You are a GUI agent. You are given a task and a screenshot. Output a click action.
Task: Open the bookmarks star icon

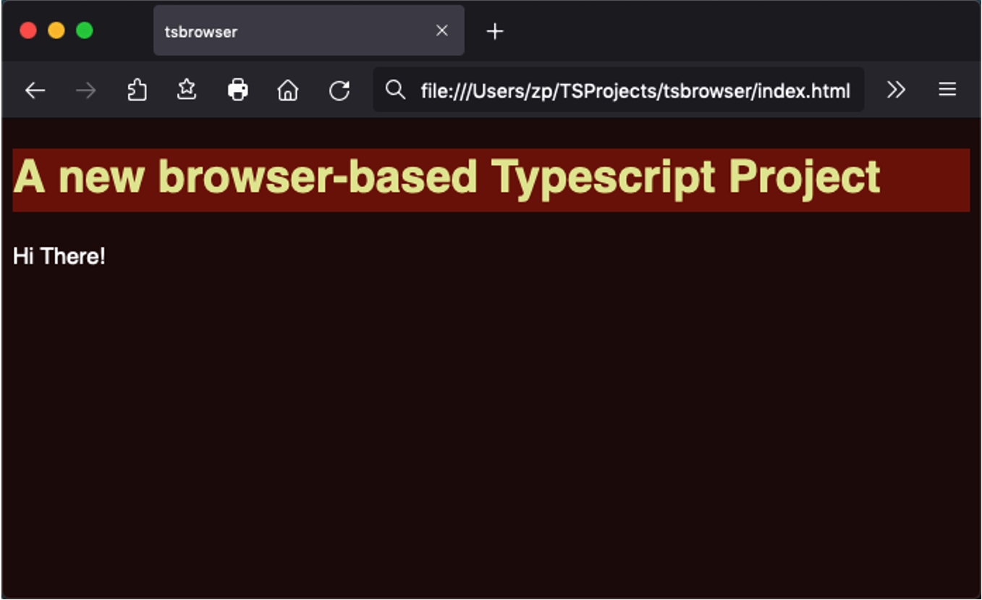[187, 90]
